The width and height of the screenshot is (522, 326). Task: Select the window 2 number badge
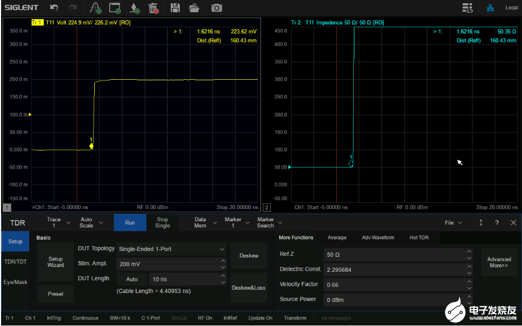(267, 207)
